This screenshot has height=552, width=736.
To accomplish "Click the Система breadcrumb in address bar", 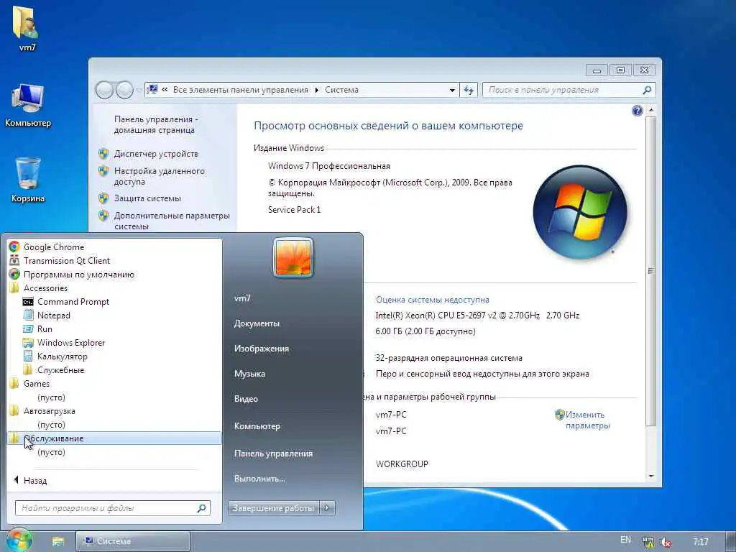I will click(x=341, y=90).
